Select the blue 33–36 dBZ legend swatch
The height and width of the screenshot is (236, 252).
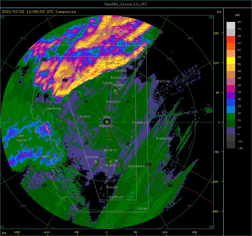pos(231,103)
